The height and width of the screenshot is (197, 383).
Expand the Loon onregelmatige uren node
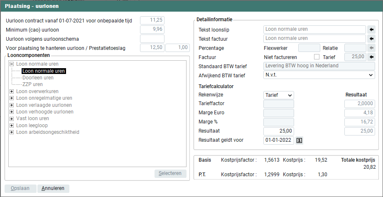pyautogui.click(x=12, y=98)
